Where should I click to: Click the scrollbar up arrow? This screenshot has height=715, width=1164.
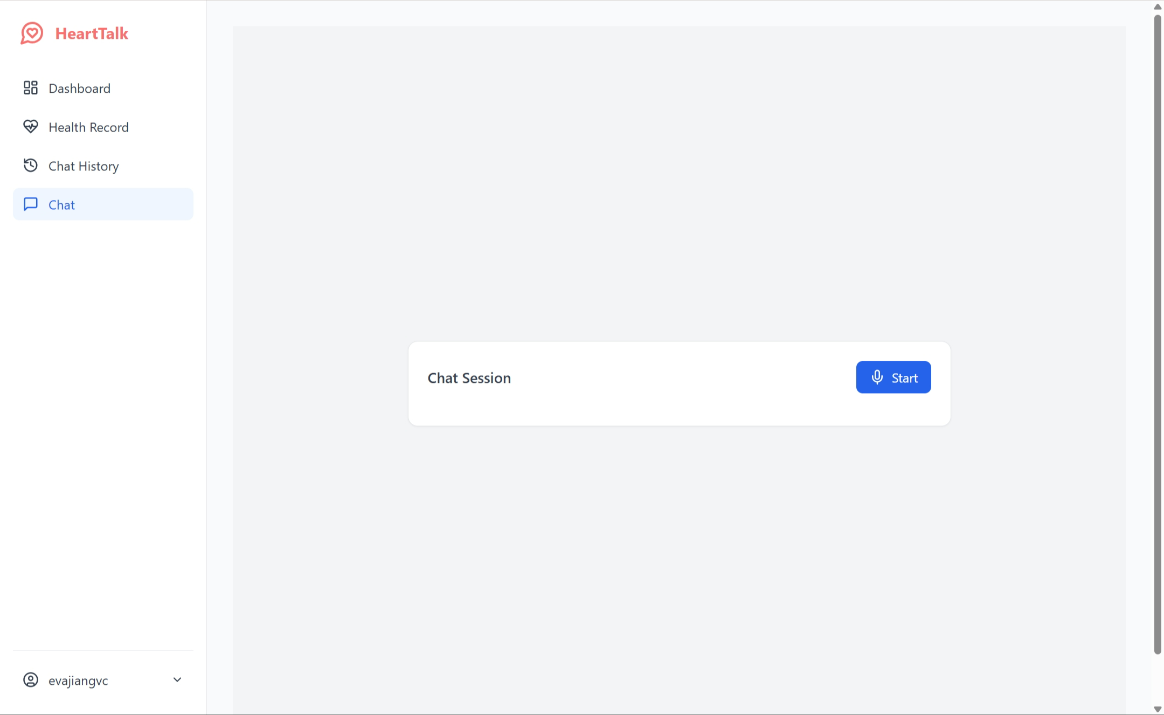point(1157,6)
